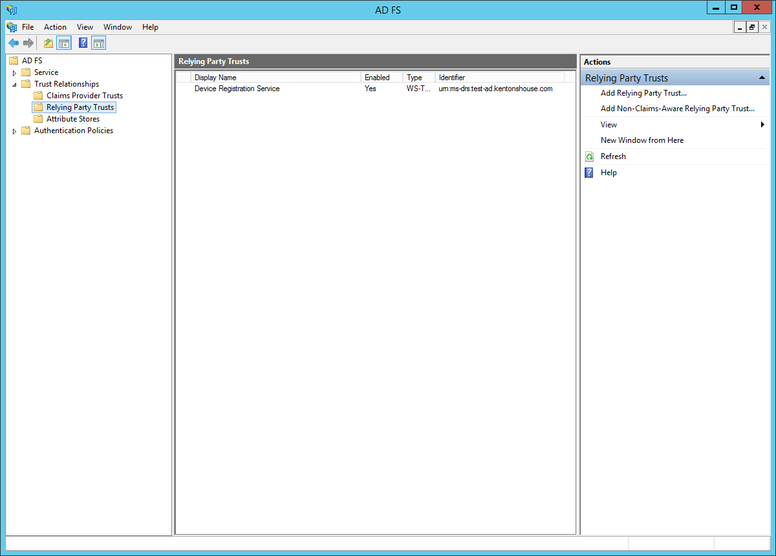Click Add Non-Claims-Aware Relying Party Trust
The image size is (776, 556).
click(x=678, y=109)
